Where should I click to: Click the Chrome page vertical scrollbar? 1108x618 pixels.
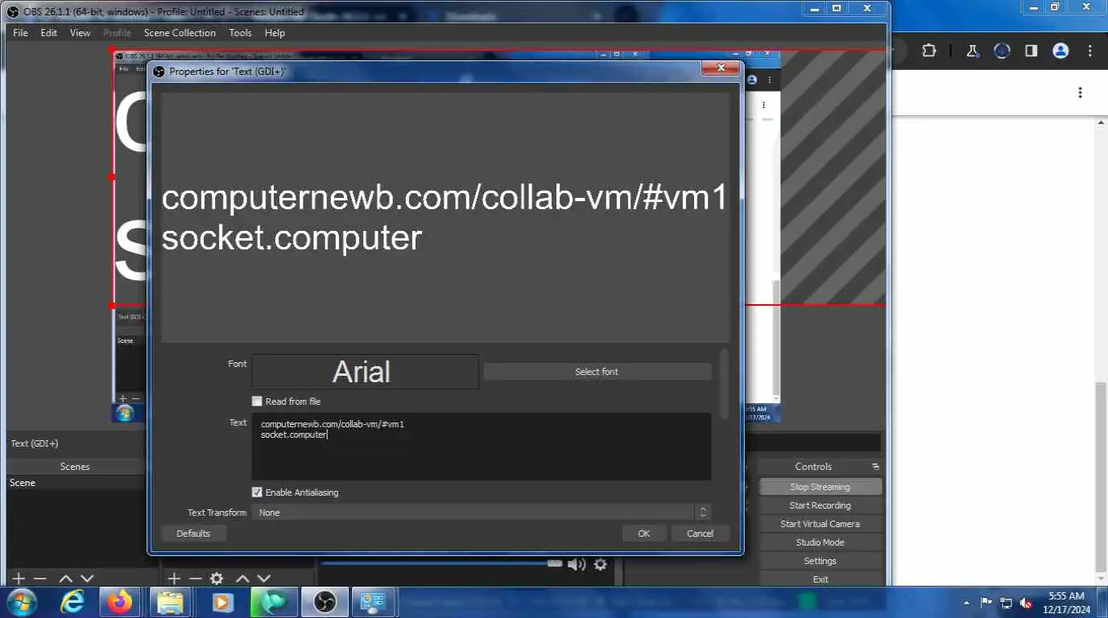[1101, 479]
